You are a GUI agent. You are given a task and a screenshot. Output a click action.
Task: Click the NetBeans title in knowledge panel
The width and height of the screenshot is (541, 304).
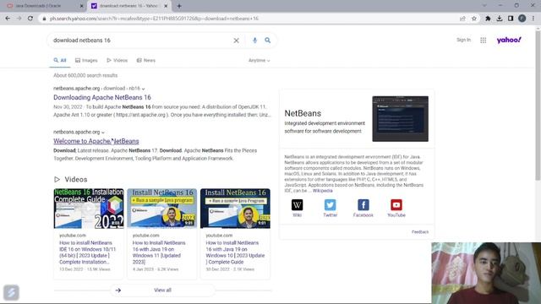pos(303,113)
